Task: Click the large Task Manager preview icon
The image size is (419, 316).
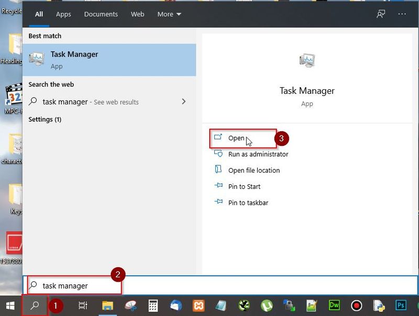Action: [307, 60]
